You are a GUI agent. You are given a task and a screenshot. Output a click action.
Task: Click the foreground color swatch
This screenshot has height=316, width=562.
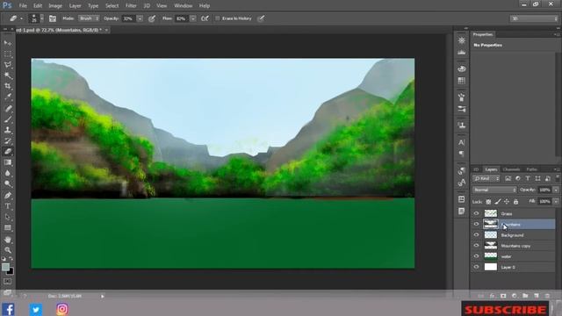(5, 267)
